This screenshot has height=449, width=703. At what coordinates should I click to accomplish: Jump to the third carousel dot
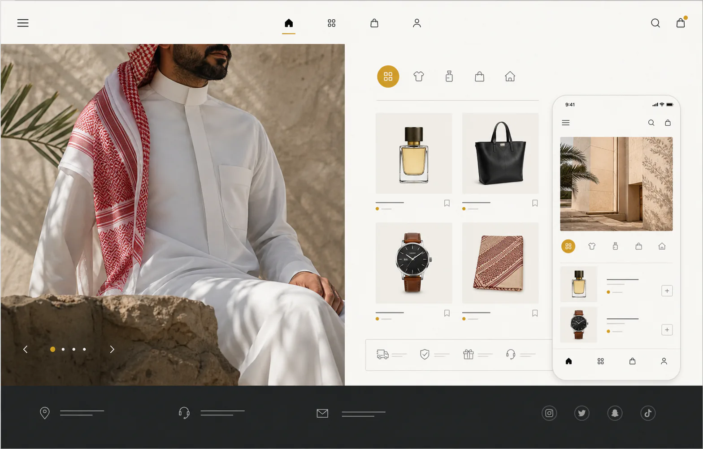pyautogui.click(x=74, y=349)
